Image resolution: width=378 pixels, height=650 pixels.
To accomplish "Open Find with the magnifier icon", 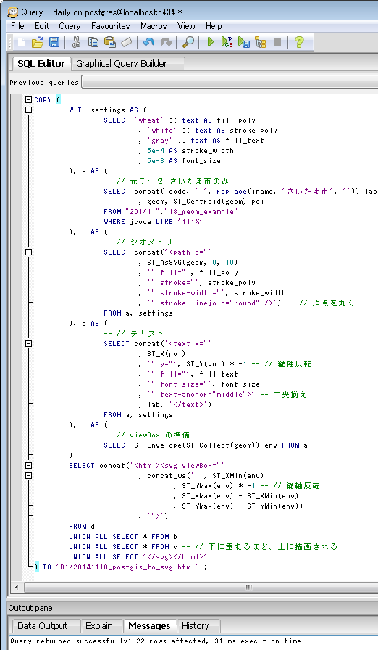I will 188,42.
